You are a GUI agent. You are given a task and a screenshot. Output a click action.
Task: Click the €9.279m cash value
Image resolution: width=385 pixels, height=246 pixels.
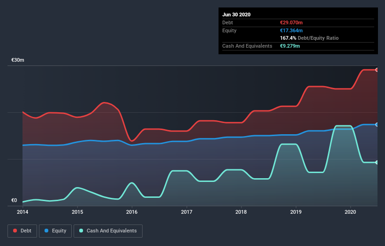click(290, 46)
